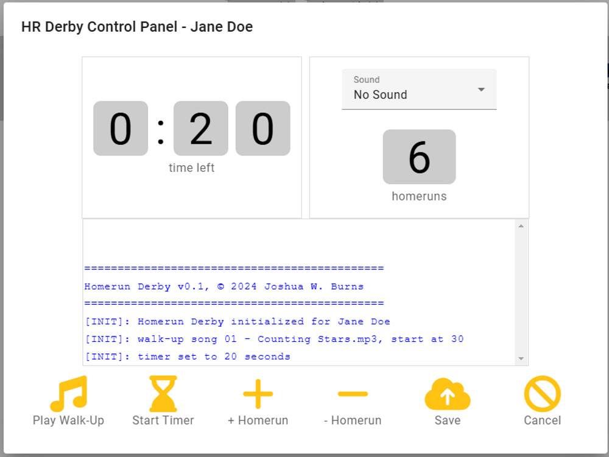Add a homerun with the plus icon
Screen dimensions: 609x457
pos(258,394)
